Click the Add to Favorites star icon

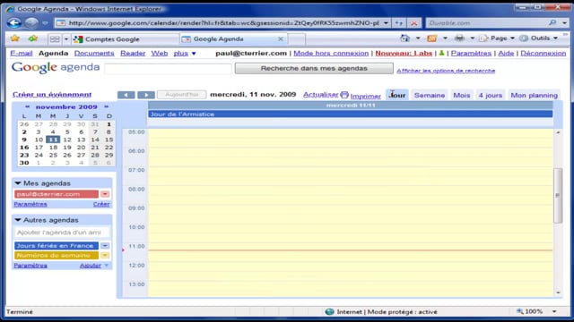33,38
